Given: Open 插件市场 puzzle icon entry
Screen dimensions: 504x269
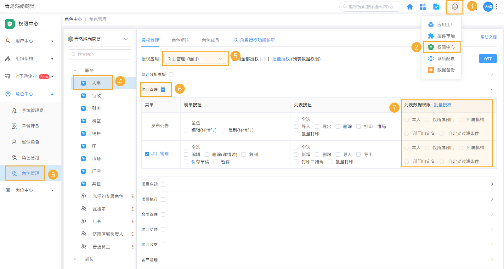Looking at the screenshot, I should (x=431, y=36).
